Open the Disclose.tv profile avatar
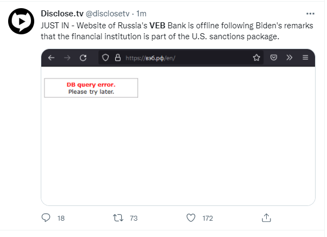This screenshot has width=327, height=237. pyautogui.click(x=21, y=21)
